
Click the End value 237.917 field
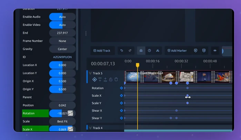click(62, 33)
